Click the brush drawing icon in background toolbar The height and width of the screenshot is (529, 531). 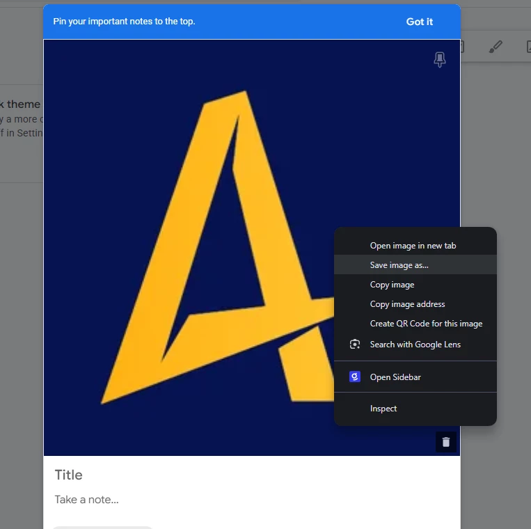[496, 47]
